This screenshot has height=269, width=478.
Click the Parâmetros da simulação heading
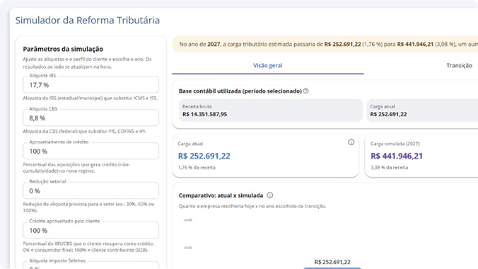63,49
